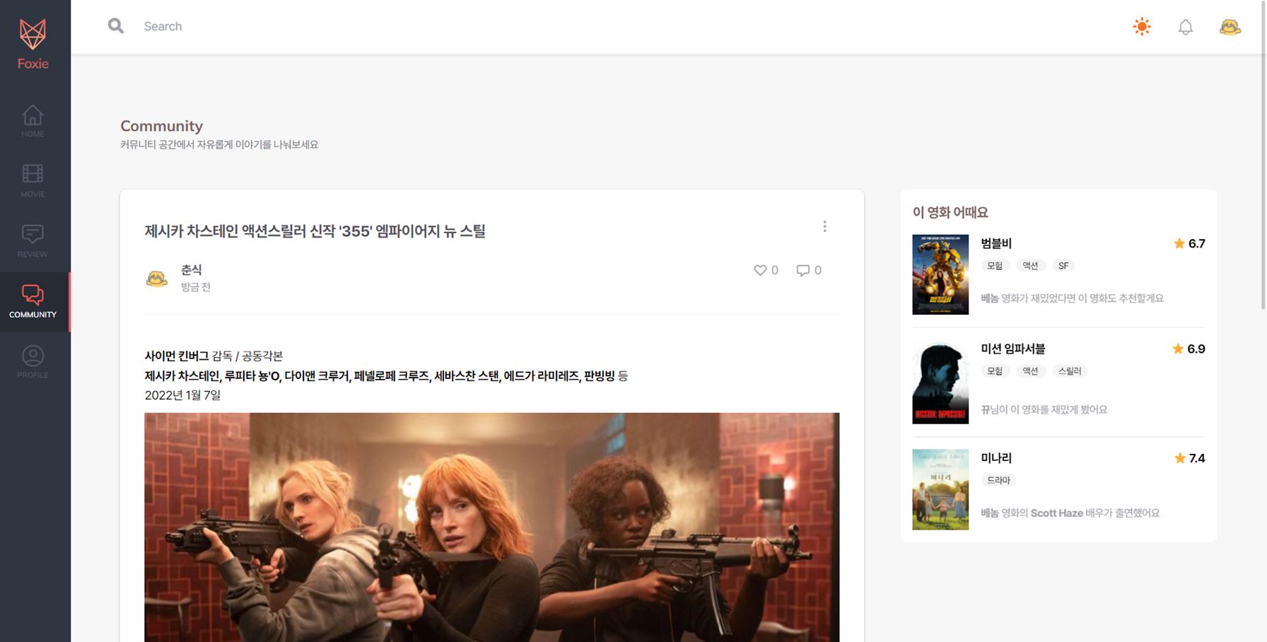Open user avatar menu in header
Screen dimensions: 1267x642
tap(1230, 27)
